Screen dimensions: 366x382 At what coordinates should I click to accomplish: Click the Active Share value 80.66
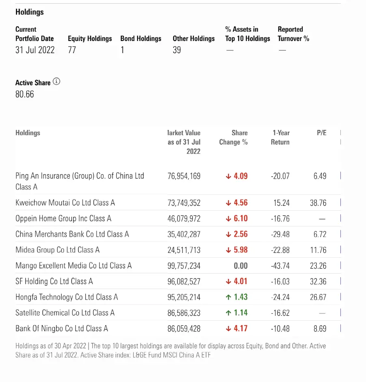[25, 94]
